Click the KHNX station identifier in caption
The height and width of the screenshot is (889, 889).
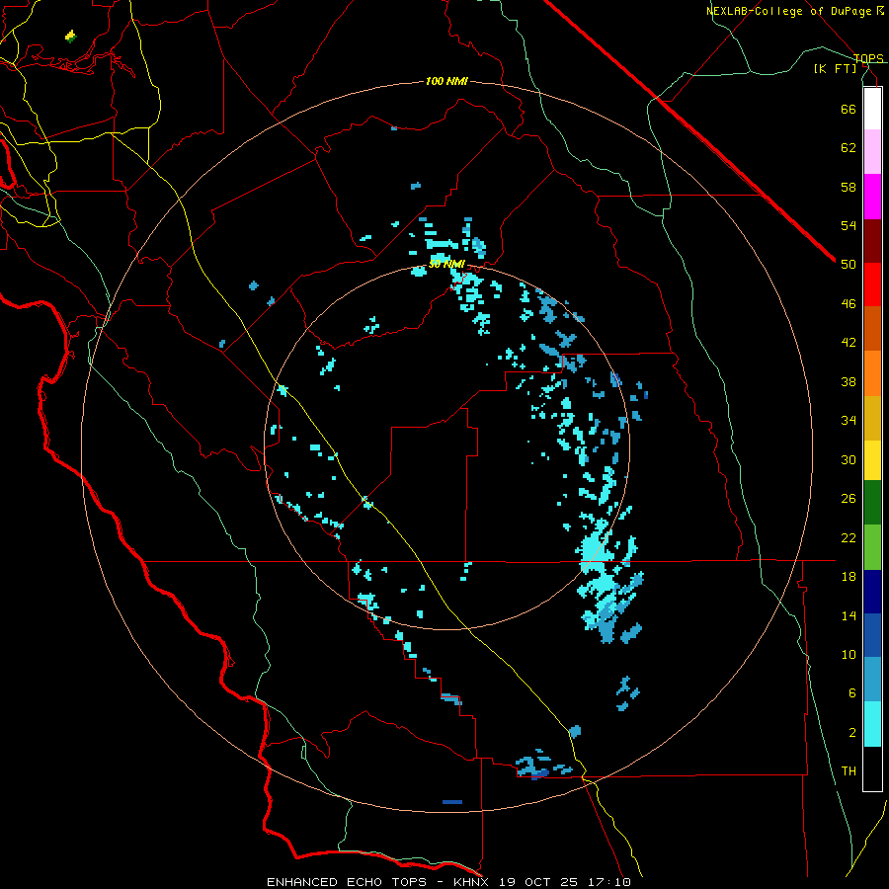[x=473, y=882]
